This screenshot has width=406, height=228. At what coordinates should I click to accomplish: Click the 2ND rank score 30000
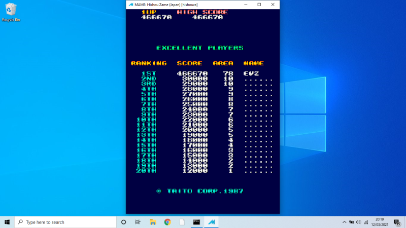[195, 79]
